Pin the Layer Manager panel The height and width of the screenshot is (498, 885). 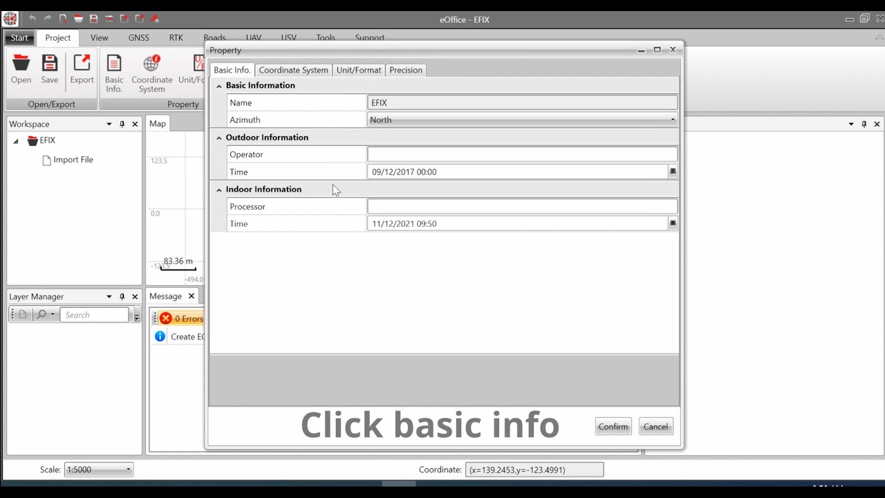pos(122,297)
